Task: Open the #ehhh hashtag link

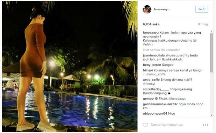Action: click(x=148, y=44)
